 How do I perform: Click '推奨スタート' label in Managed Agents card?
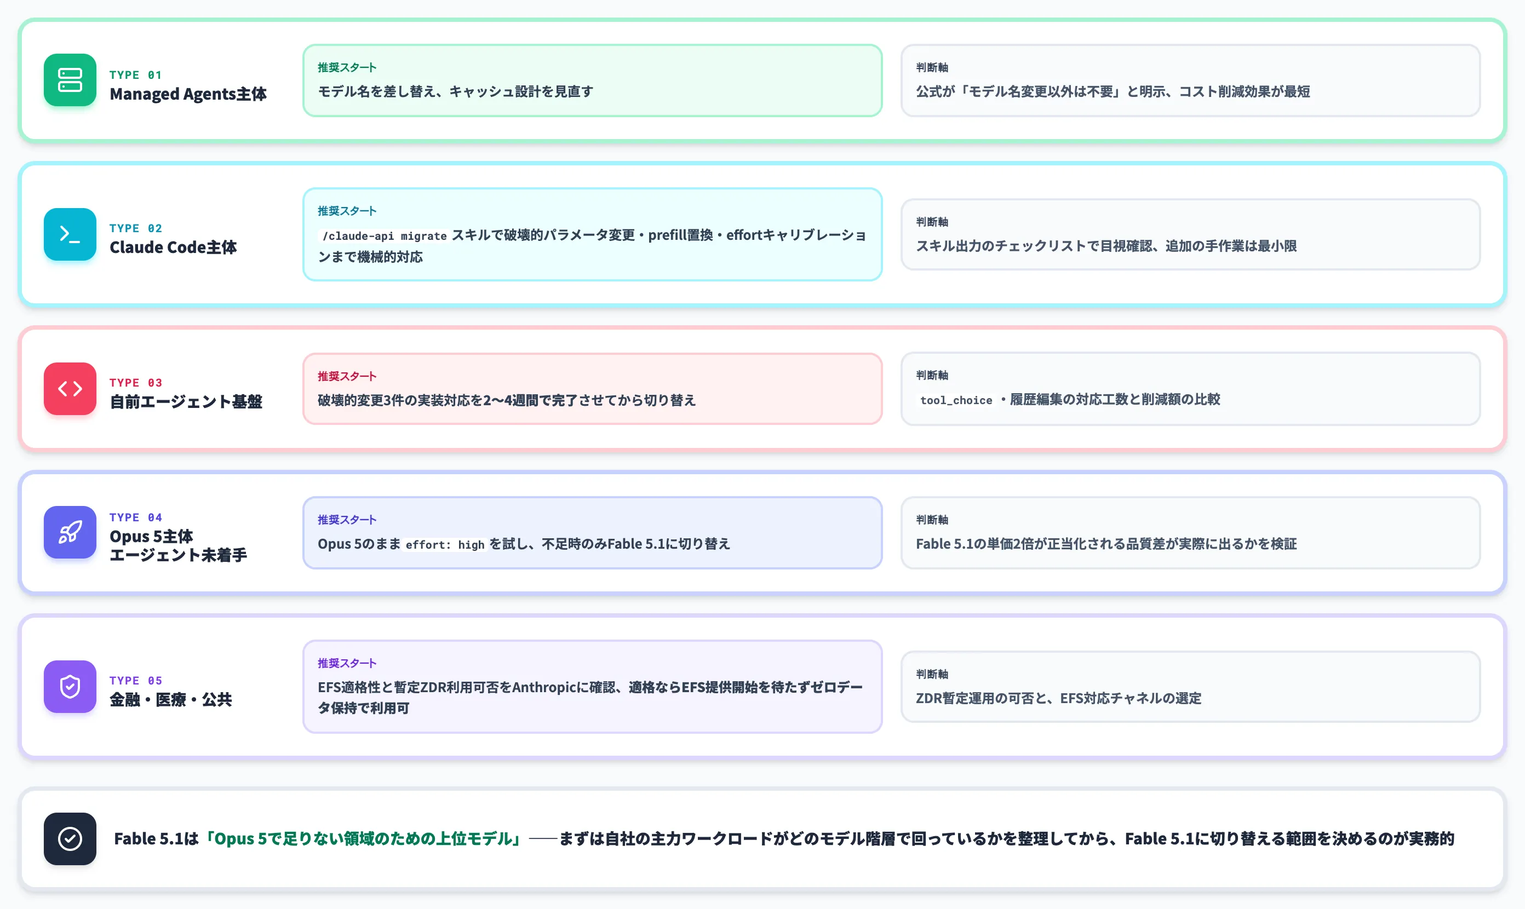347,67
